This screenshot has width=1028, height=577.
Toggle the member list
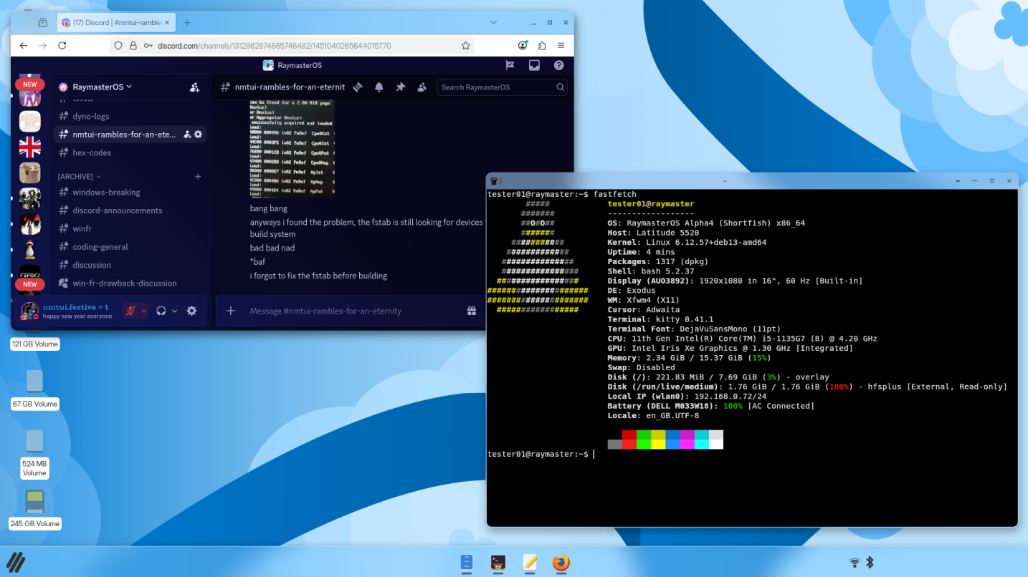(x=422, y=87)
